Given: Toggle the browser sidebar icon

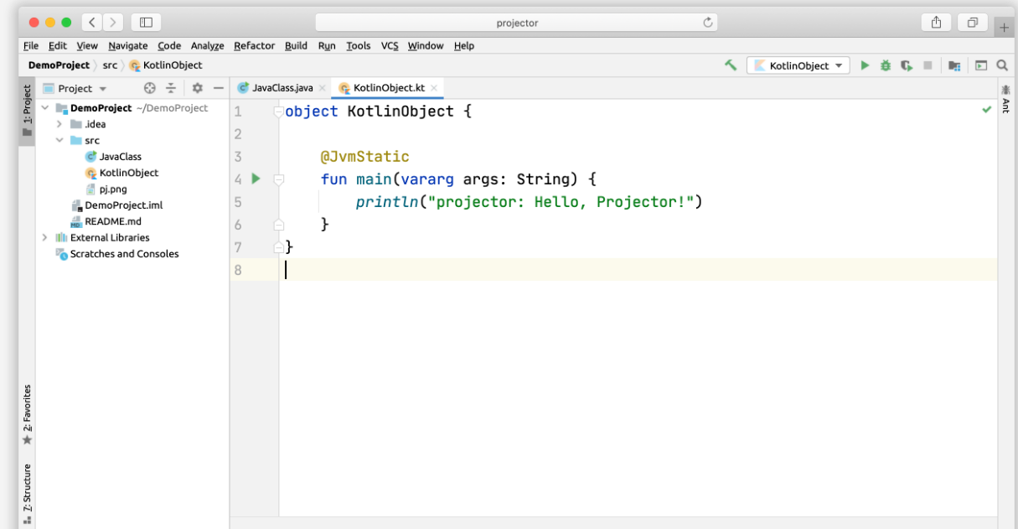Looking at the screenshot, I should click(146, 23).
